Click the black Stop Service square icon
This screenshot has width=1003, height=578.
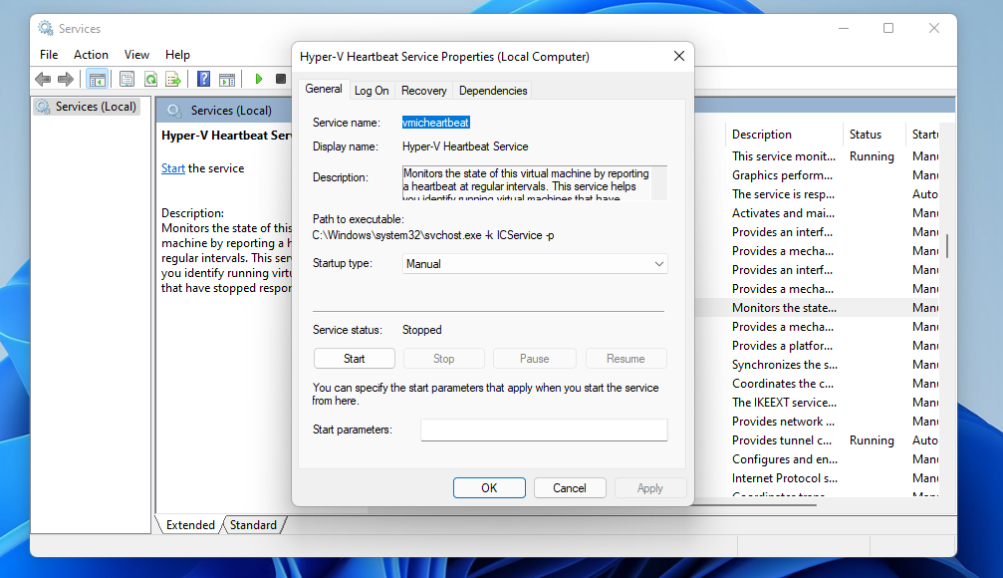(x=280, y=79)
